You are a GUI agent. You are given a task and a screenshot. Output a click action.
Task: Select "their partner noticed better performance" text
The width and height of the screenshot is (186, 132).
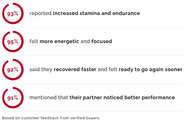[122, 98]
